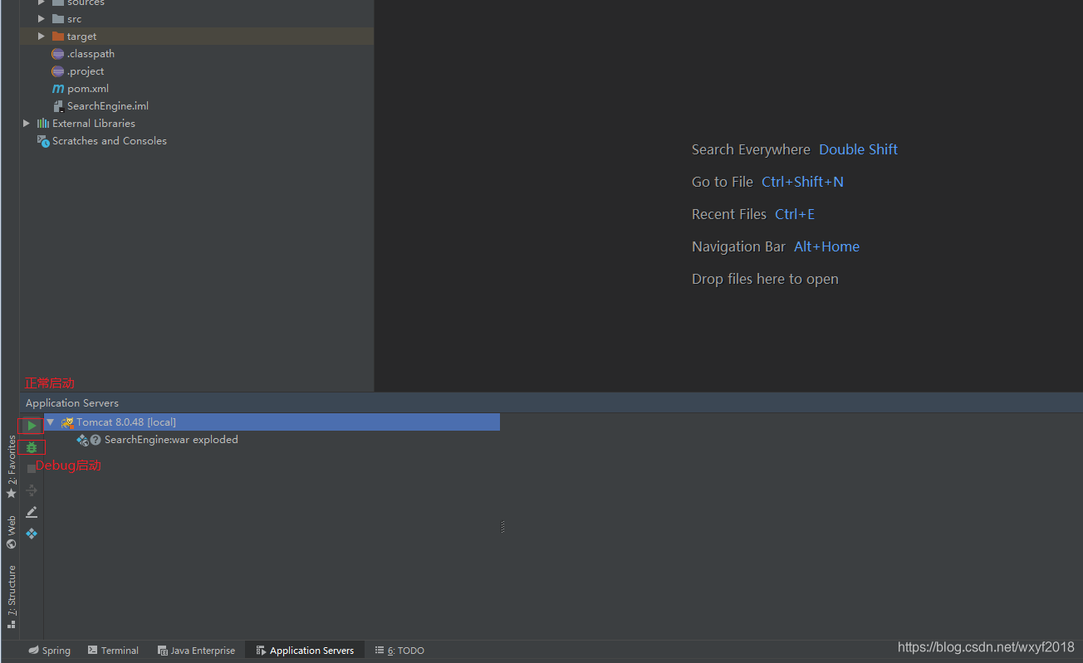Image resolution: width=1083 pixels, height=663 pixels.
Task: Select SearchEngine:war exploded artifact row
Action: 171,440
